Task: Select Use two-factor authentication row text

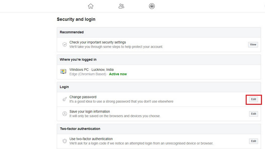Action: [x=91, y=139]
